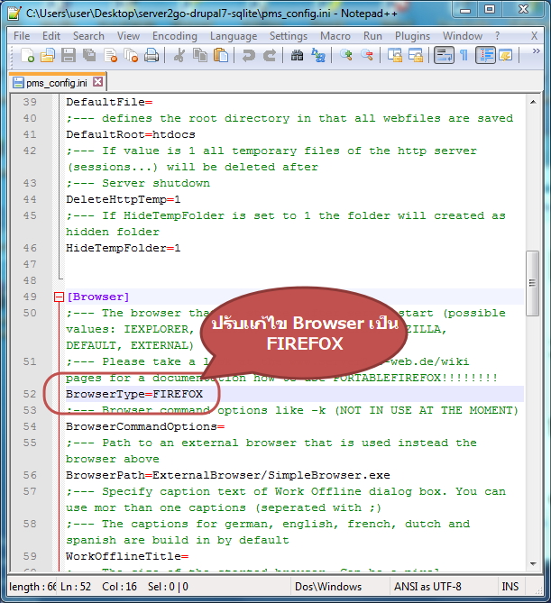Screen dimensions: 551x603
Task: Click the Undo arrow icon
Action: point(249,55)
